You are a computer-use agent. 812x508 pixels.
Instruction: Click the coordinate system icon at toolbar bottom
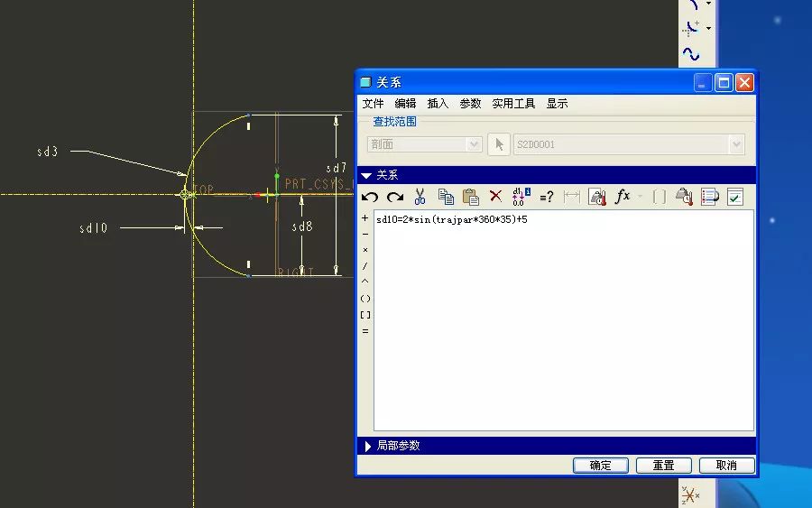click(x=690, y=495)
